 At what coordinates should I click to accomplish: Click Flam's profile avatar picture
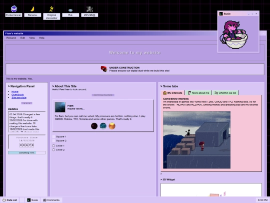click(60, 107)
